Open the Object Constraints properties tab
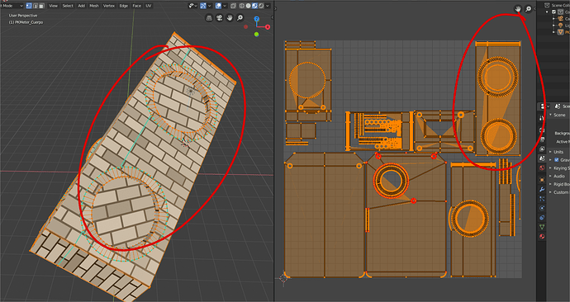Screen dimensions: 570x302 542,218
